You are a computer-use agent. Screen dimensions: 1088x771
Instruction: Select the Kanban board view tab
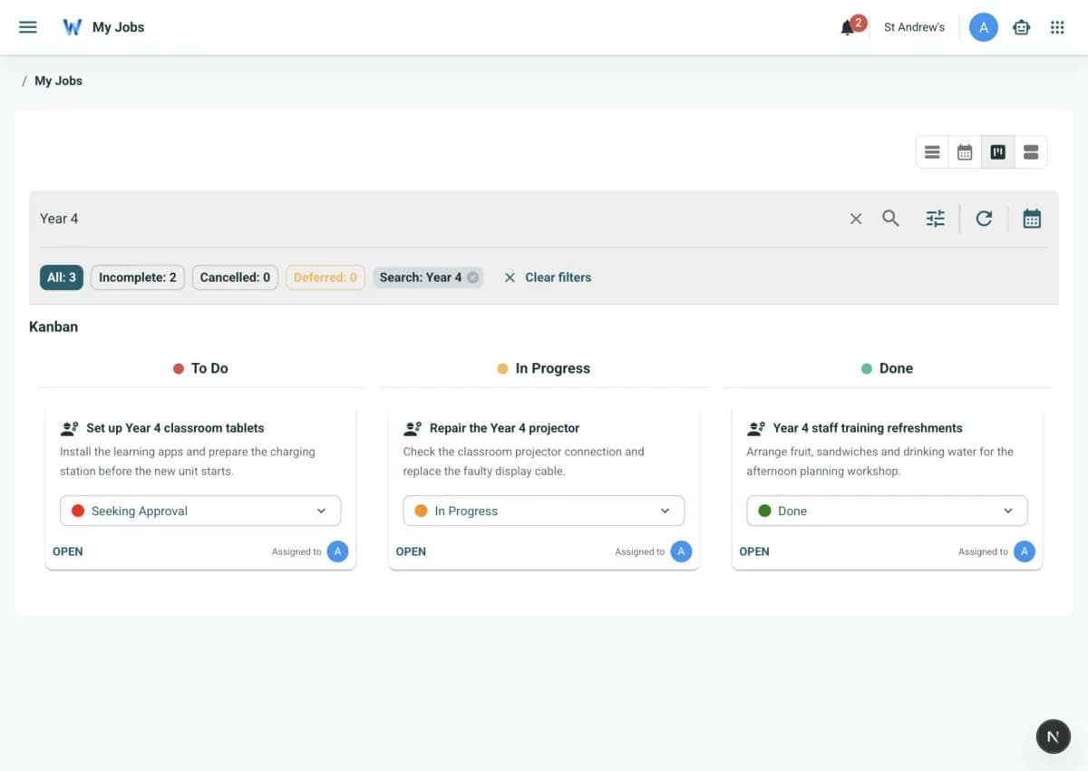pyautogui.click(x=997, y=152)
